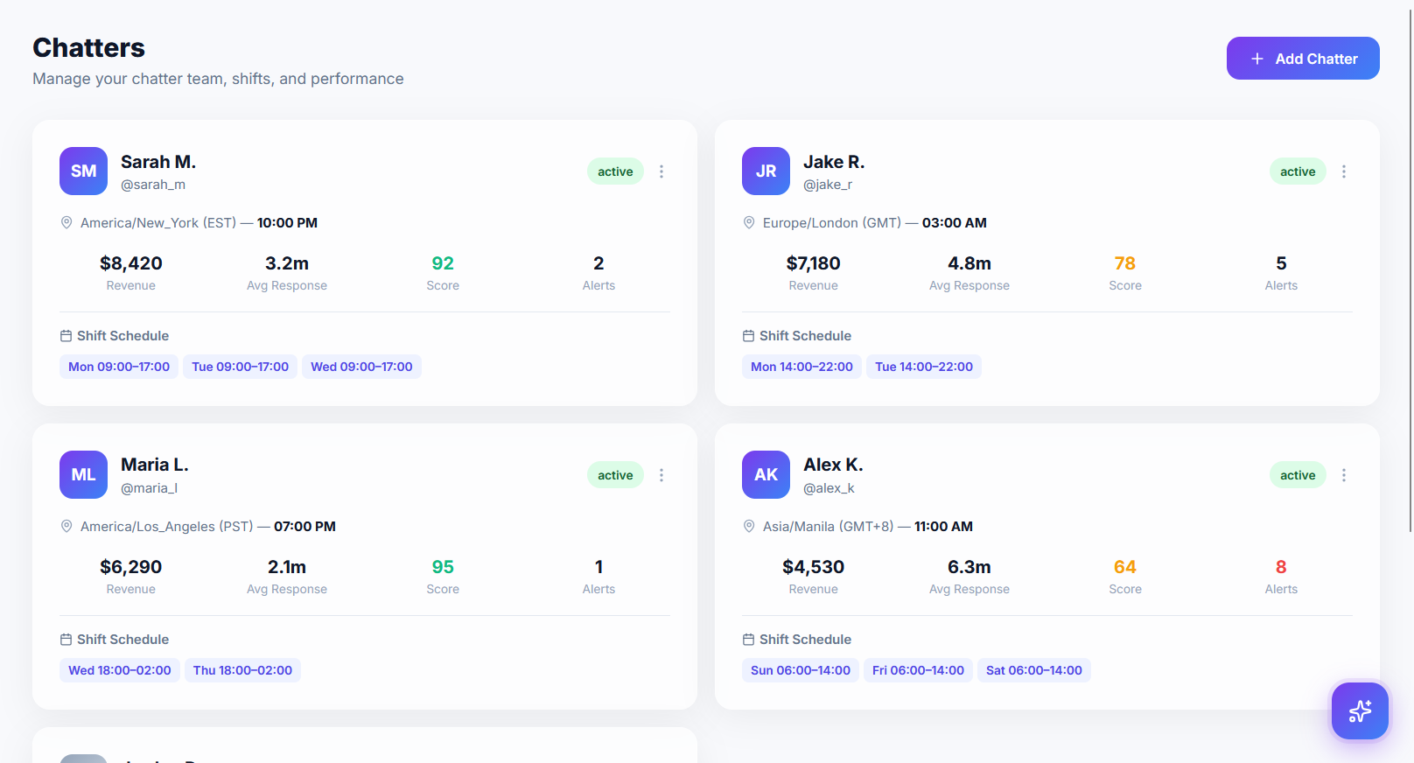The image size is (1414, 763).
Task: Open the three-dot menu on Jake R.'s card
Action: pyautogui.click(x=1344, y=171)
